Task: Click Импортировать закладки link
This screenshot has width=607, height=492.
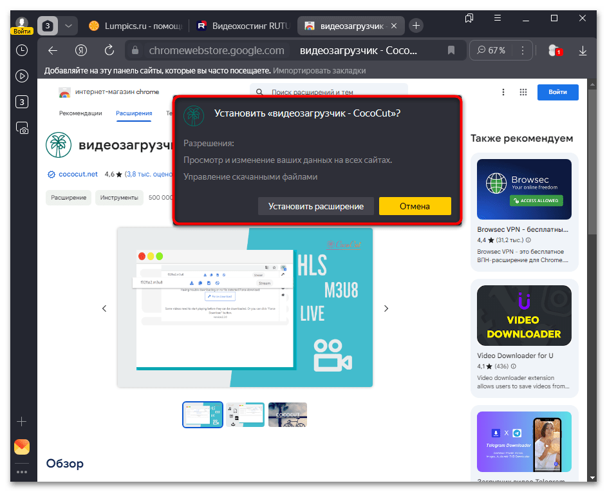Action: pos(319,71)
